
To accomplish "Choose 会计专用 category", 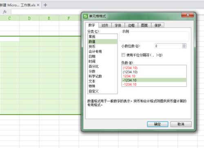I will coord(102,51).
